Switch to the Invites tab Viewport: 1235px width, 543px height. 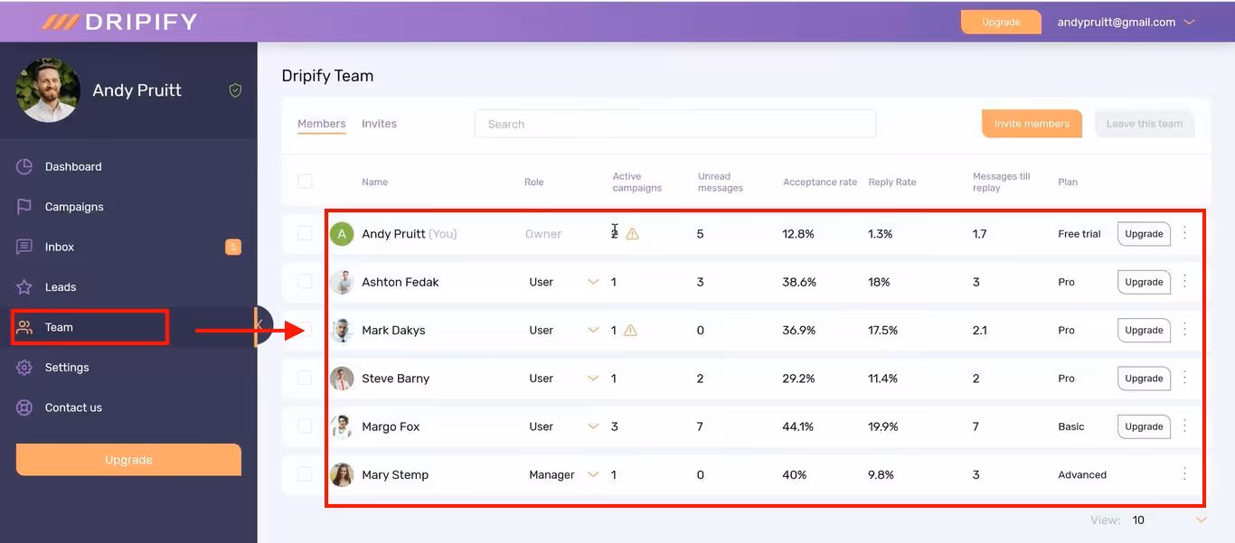pyautogui.click(x=379, y=123)
